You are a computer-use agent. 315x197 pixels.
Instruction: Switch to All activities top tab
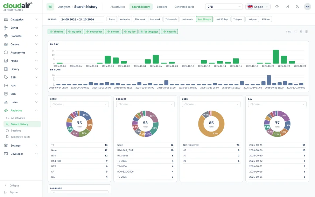(118, 7)
